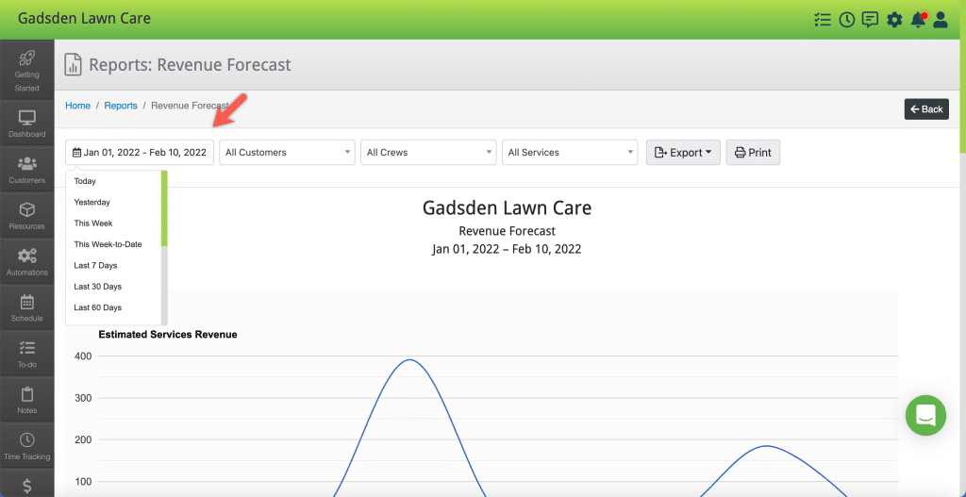The width and height of the screenshot is (966, 497).
Task: Open Resources in sidebar
Action: tap(27, 216)
